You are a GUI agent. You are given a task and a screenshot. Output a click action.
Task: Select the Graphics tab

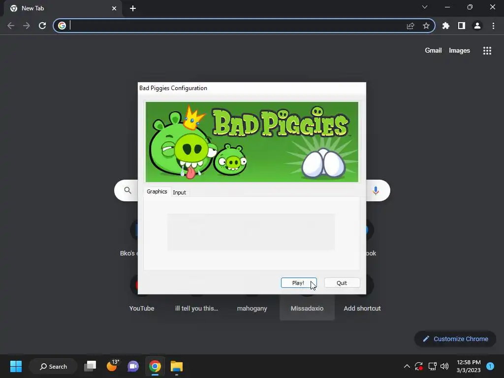[157, 191]
